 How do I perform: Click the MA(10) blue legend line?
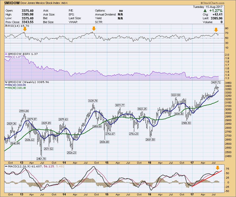click(6, 85)
